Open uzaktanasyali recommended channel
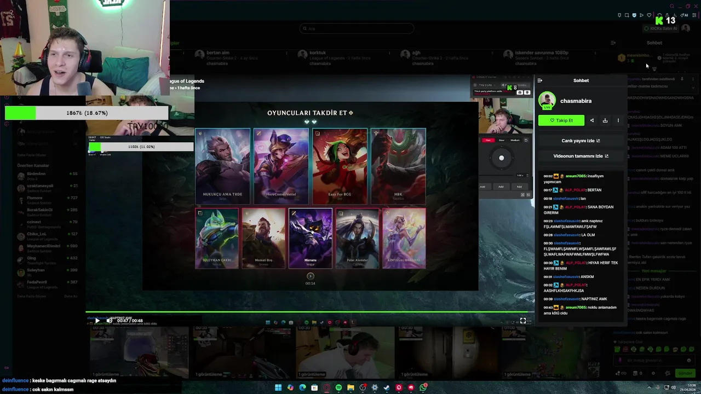701x394 pixels. click(48, 188)
